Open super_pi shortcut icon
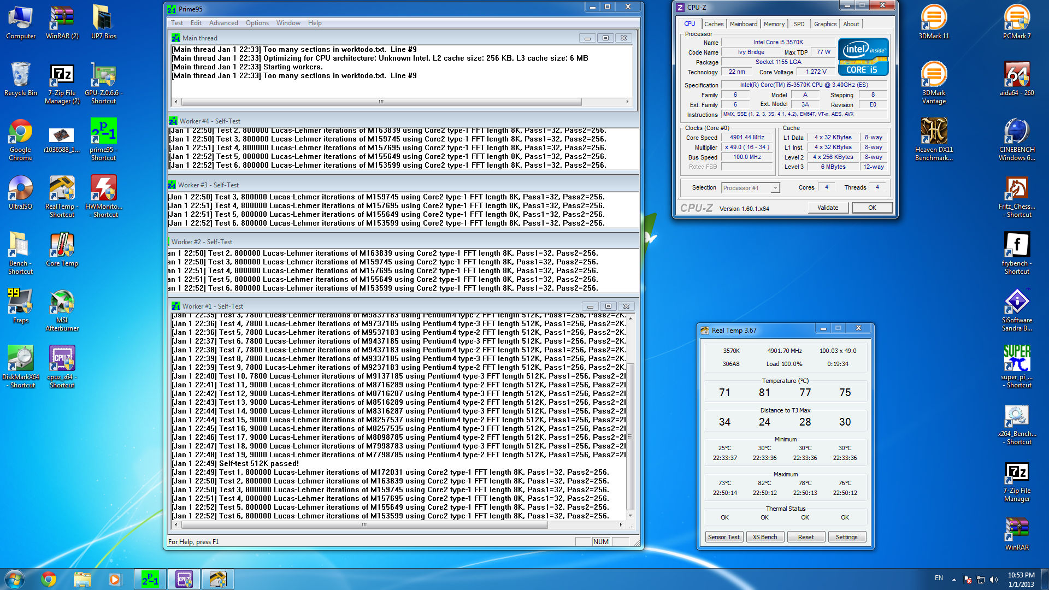 pos(1017,368)
